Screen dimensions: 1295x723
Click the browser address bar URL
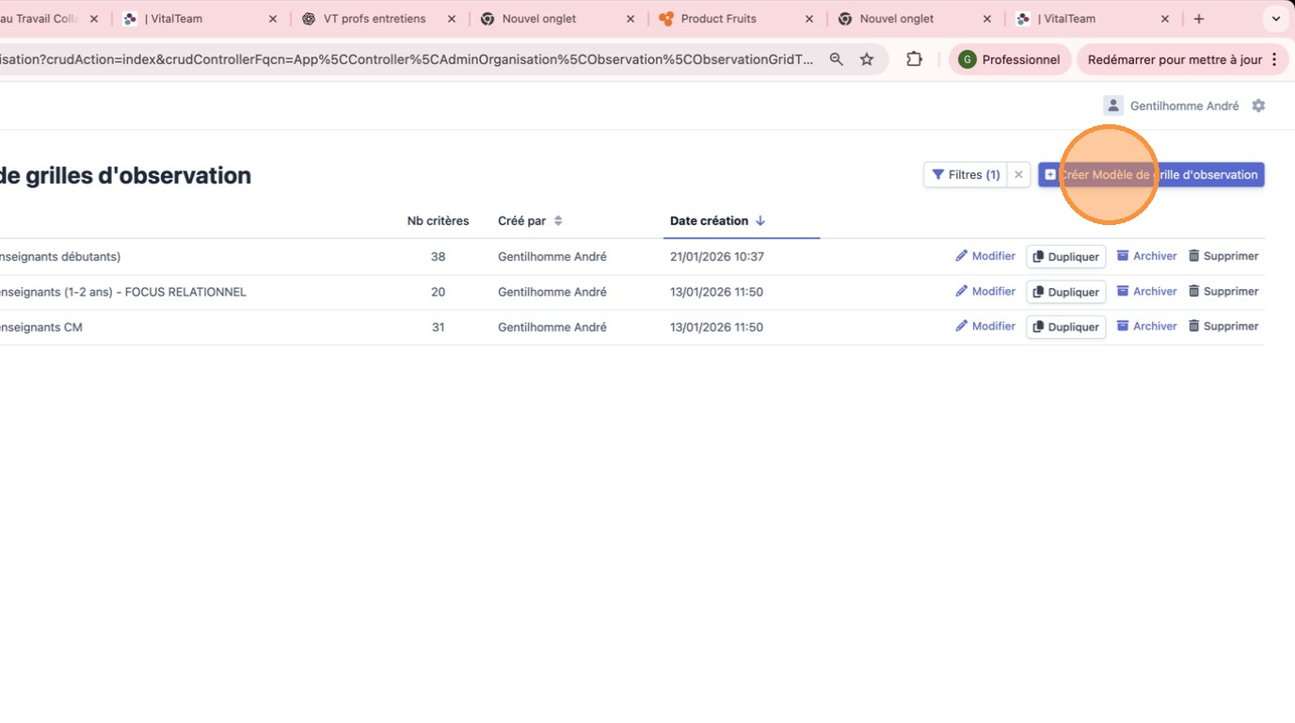405,59
